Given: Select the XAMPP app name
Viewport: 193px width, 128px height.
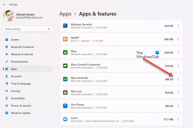Looking at the screenshot, I should (x=75, y=38).
